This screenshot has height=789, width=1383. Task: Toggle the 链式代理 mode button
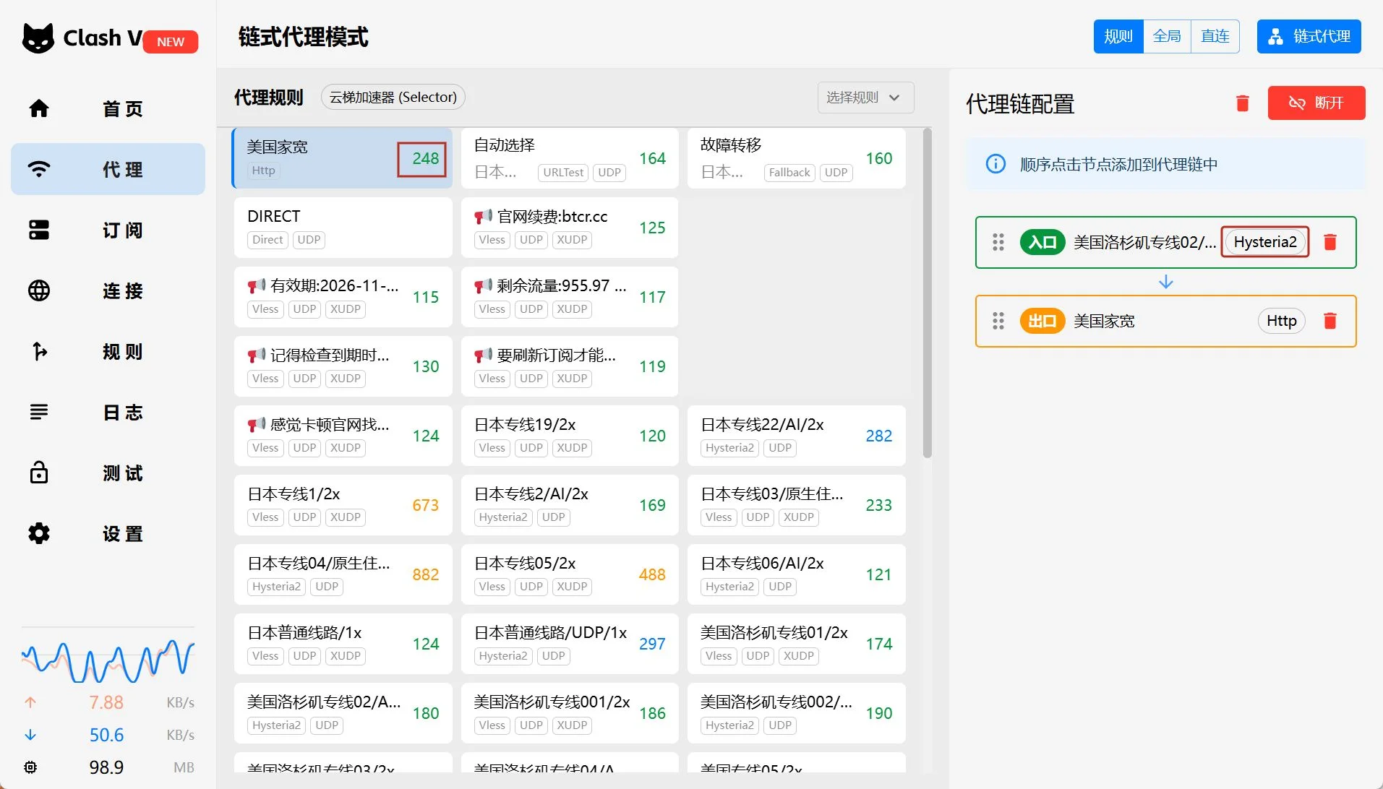[x=1309, y=36]
